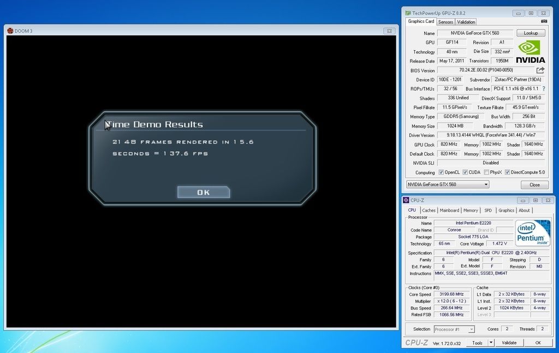This screenshot has height=353, width=559.
Task: Click OK in Time Demo Results dialog
Action: 204,193
